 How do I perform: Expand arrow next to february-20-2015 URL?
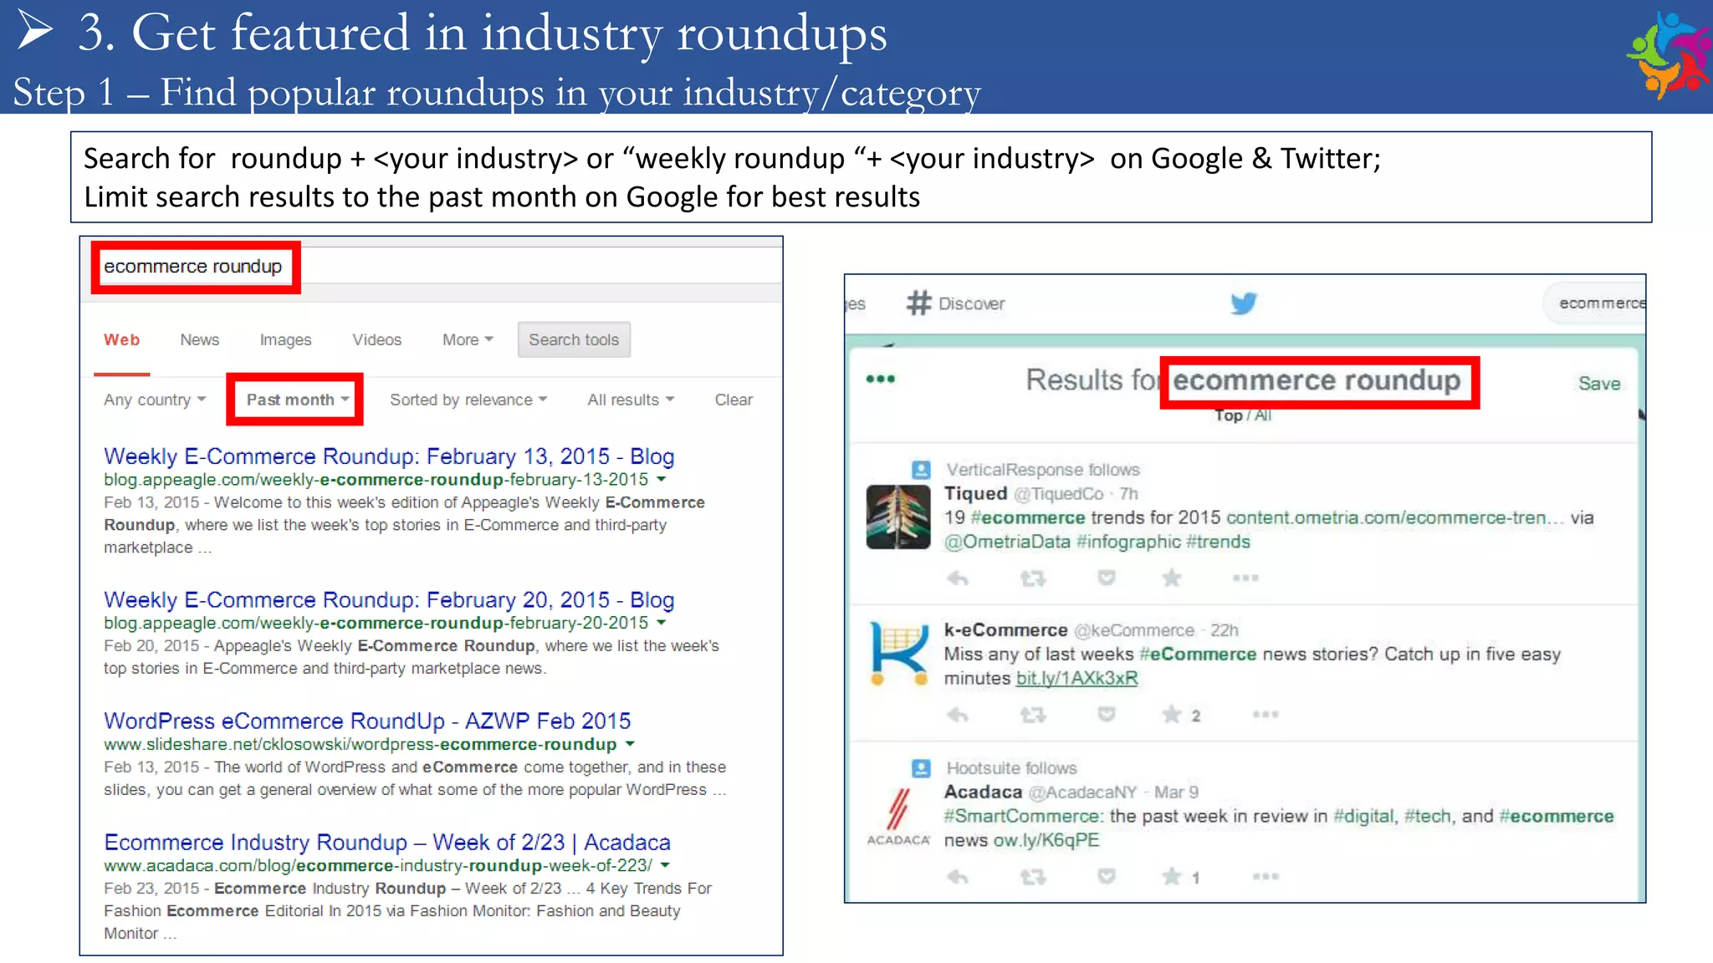pos(662,623)
